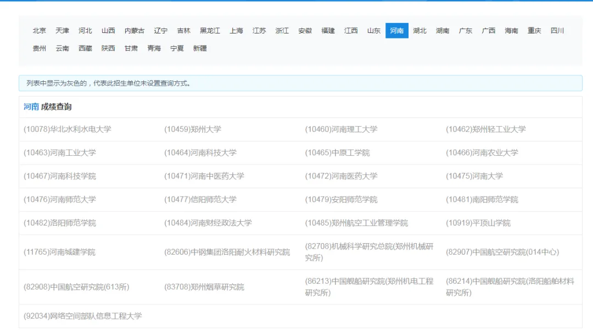Switch to 吉林 province
593x332 pixels.
pos(184,31)
